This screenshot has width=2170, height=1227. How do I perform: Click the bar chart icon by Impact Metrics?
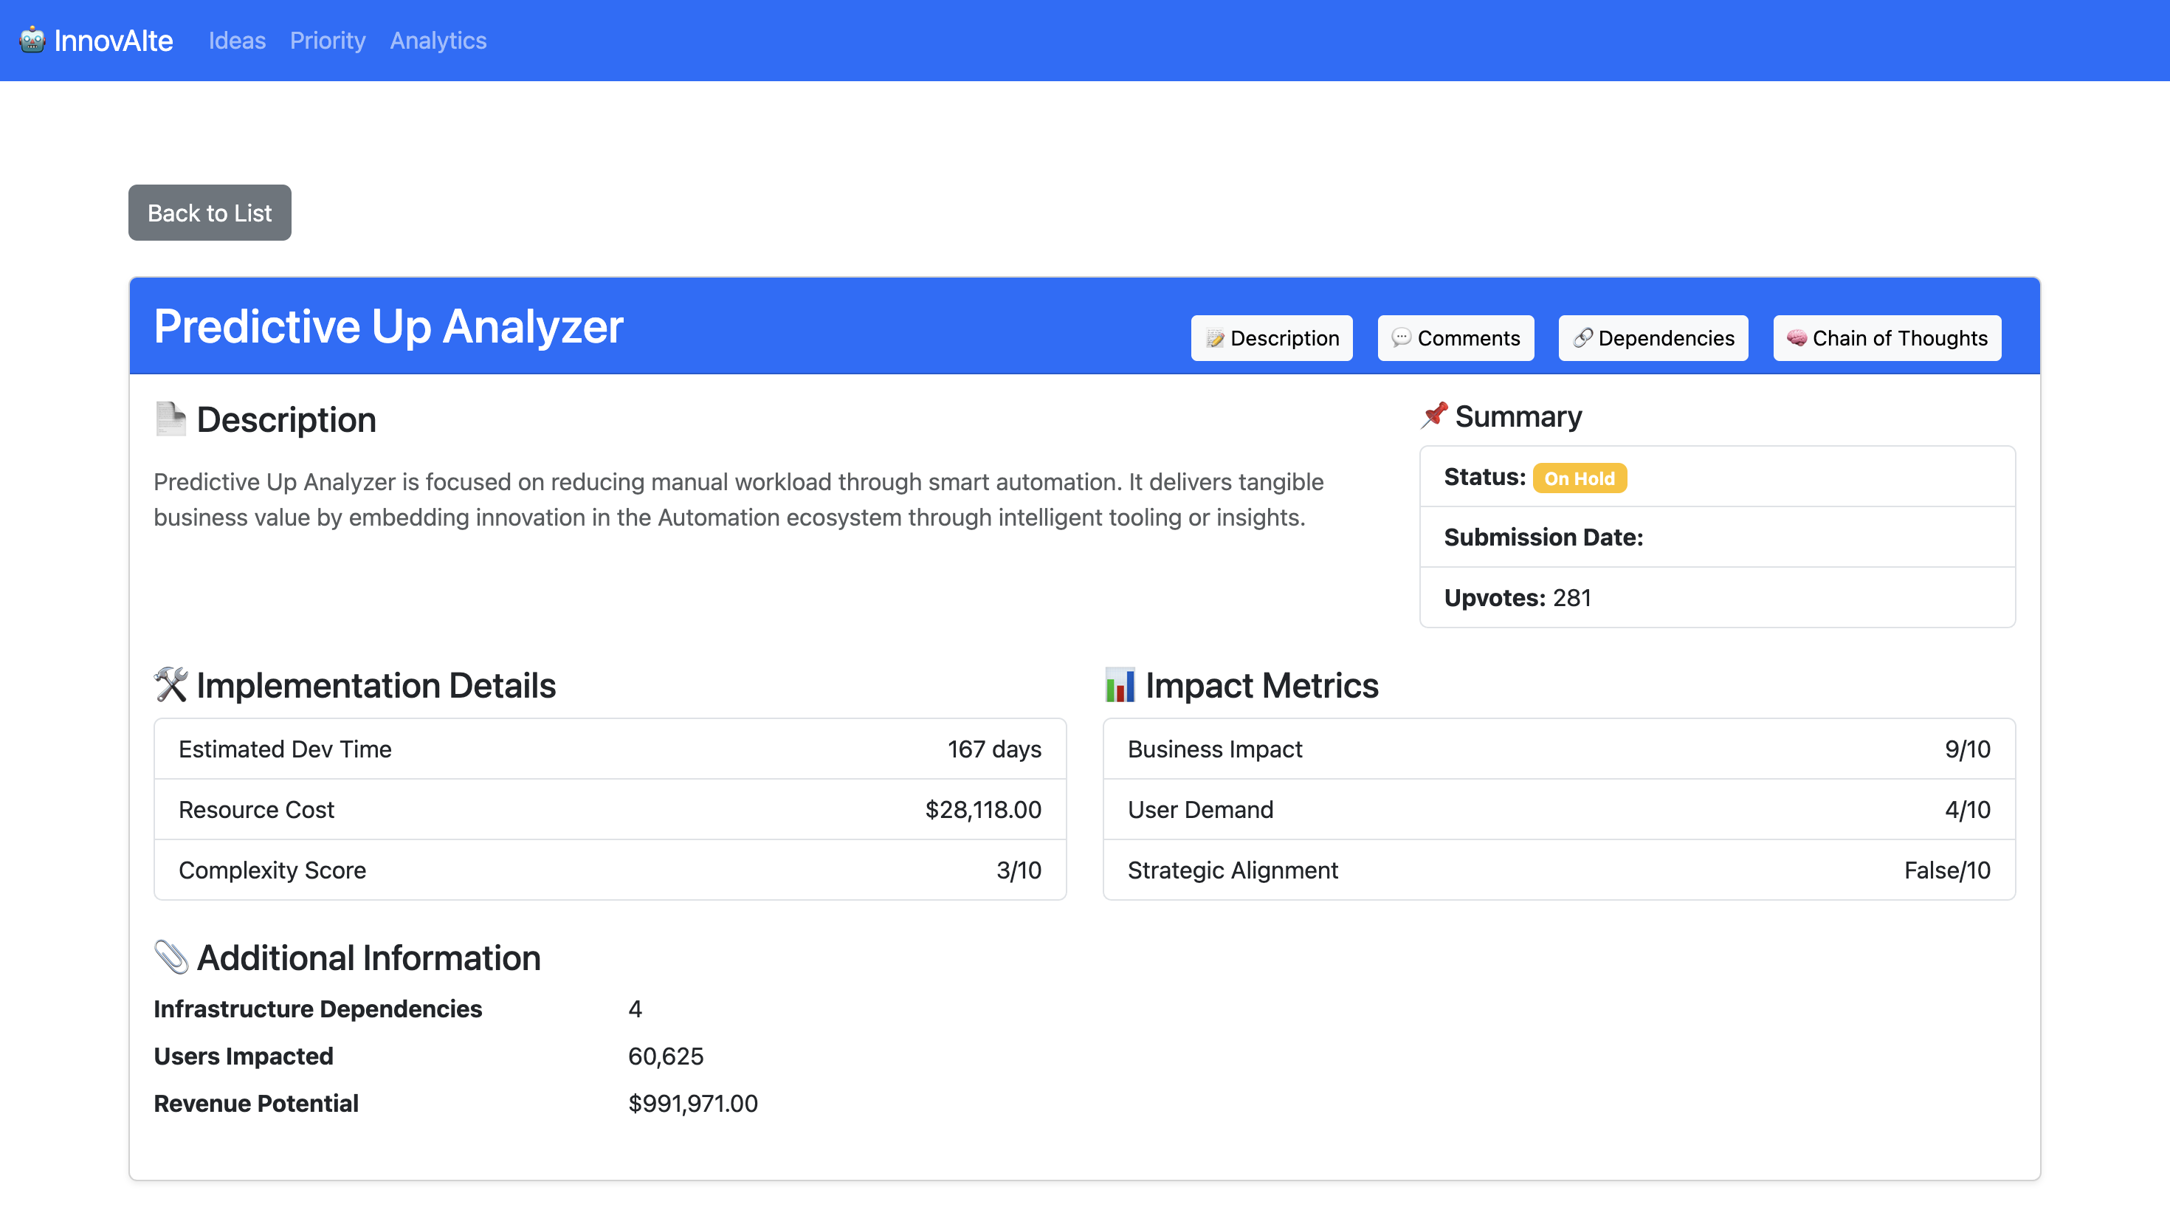point(1120,684)
